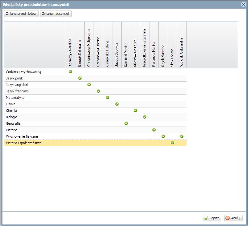Screen dimensions: 248x226
Task: Click the Chrzanowski Damian column header
Action: pyautogui.click(x=99, y=45)
